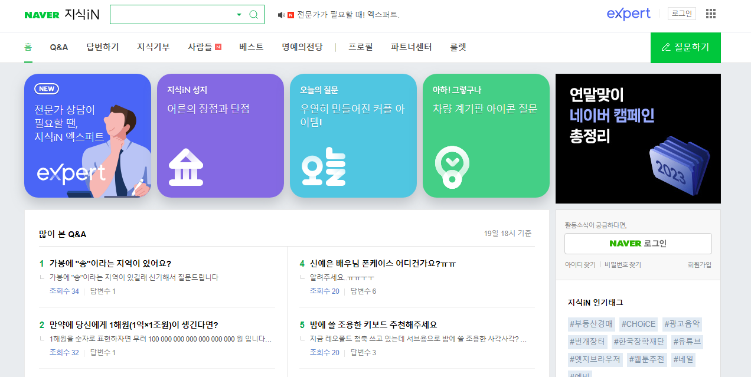Click the 회원가입 link
Image resolution: width=751 pixels, height=377 pixels.
coord(700,265)
